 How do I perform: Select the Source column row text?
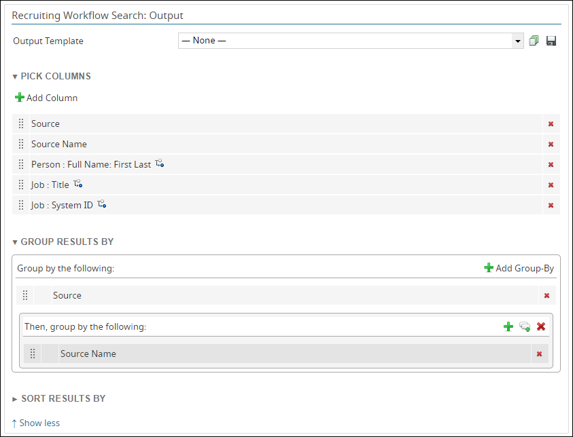(x=46, y=123)
